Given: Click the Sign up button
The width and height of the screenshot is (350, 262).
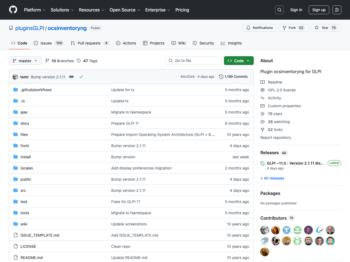Looking at the screenshot, I should [319, 10].
